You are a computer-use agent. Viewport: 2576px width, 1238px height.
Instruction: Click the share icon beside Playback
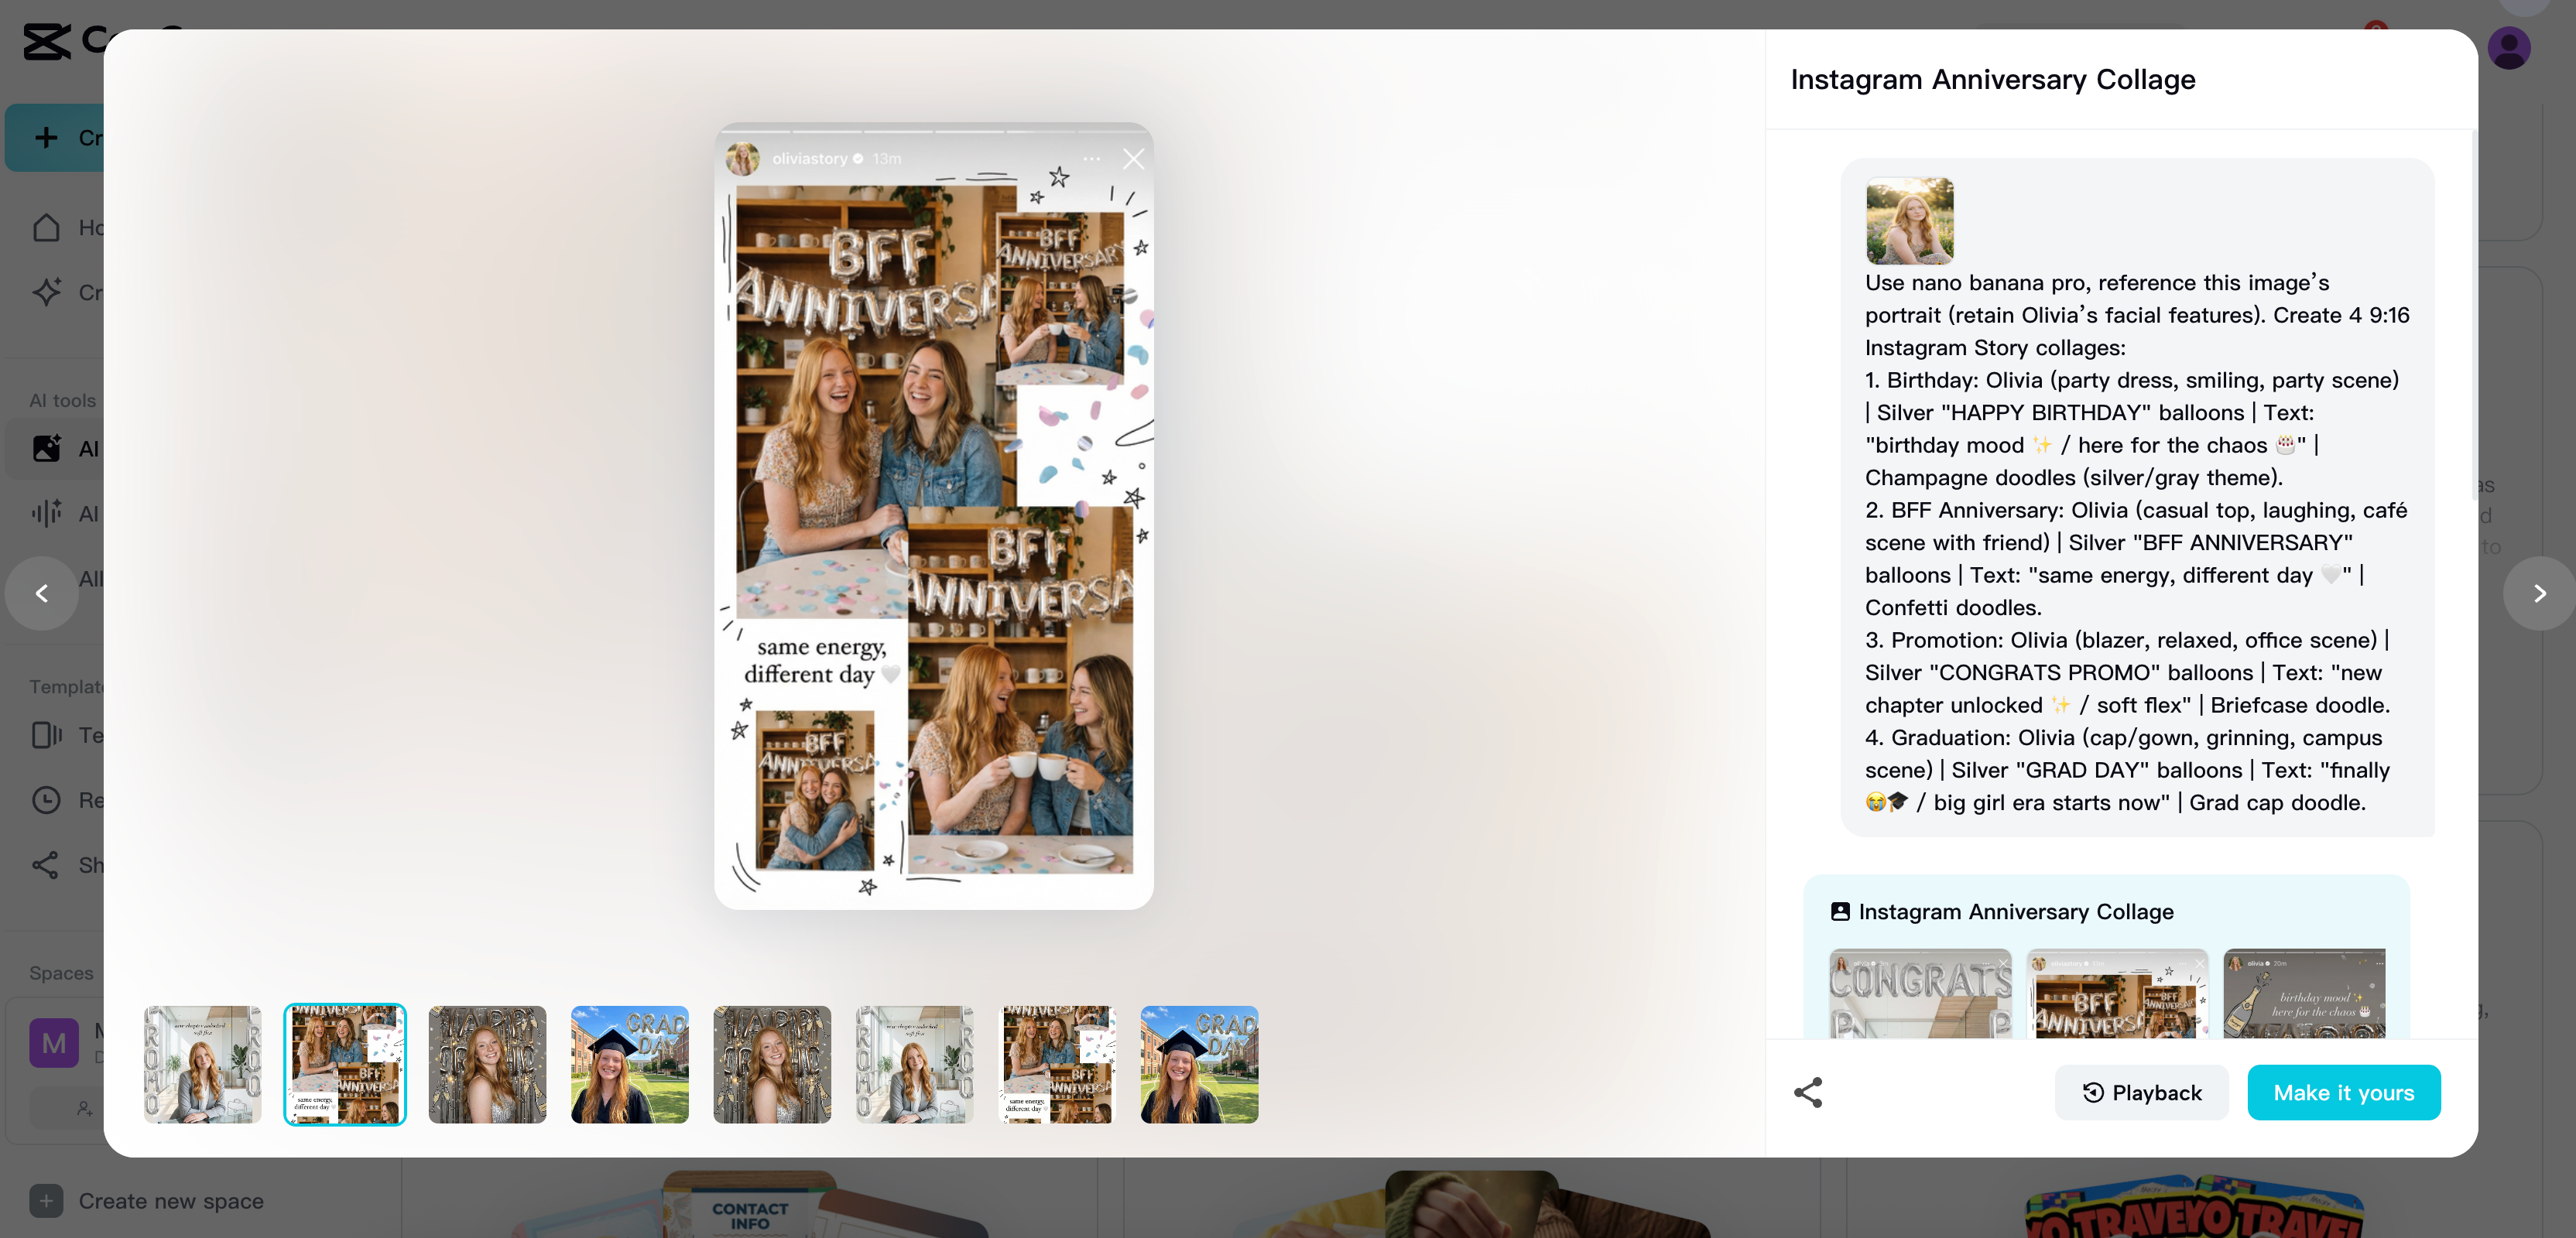click(x=1808, y=1092)
